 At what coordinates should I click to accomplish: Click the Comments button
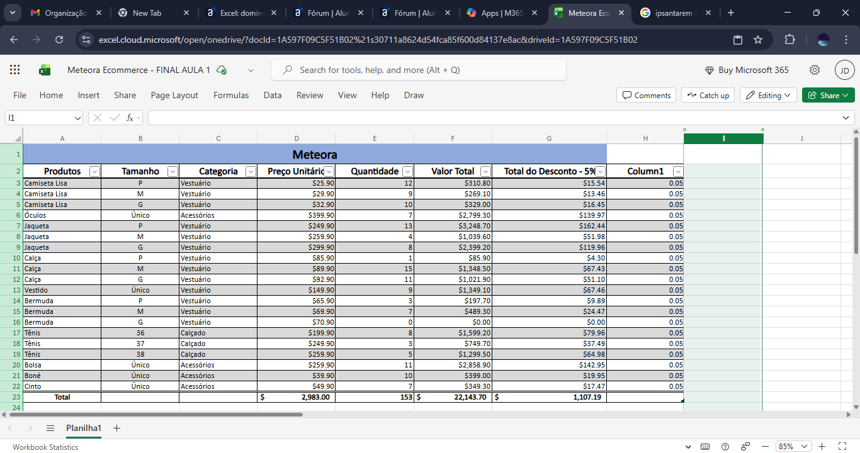click(x=646, y=96)
